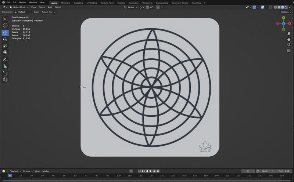
Task: Click the green Y axis on navigation gizmo
Action: point(284,18)
